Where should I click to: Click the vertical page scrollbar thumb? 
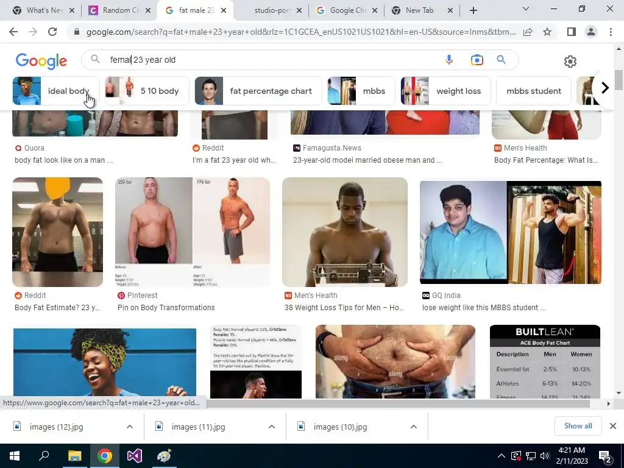(x=619, y=80)
